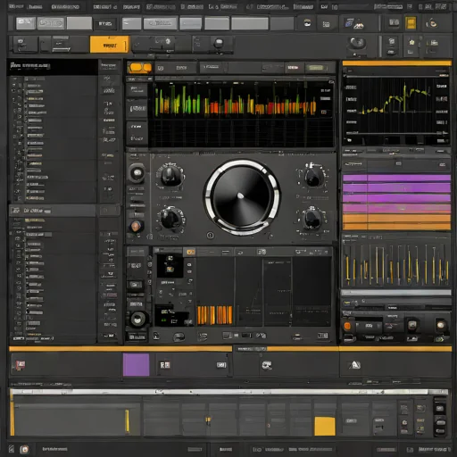This screenshot has height=457, width=457.
Task: Click the blue-tinted icon in the top toolbar
Action: click(x=353, y=23)
